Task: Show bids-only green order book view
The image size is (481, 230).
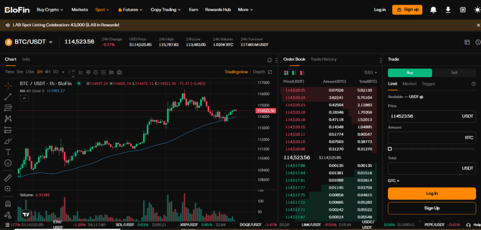Action: click(294, 73)
